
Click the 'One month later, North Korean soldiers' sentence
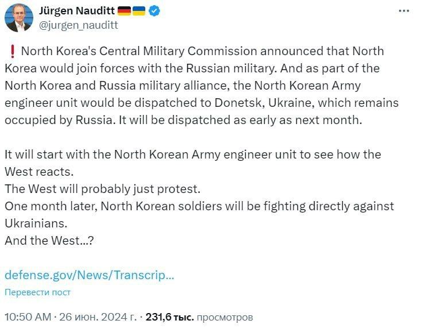pyautogui.click(x=199, y=206)
